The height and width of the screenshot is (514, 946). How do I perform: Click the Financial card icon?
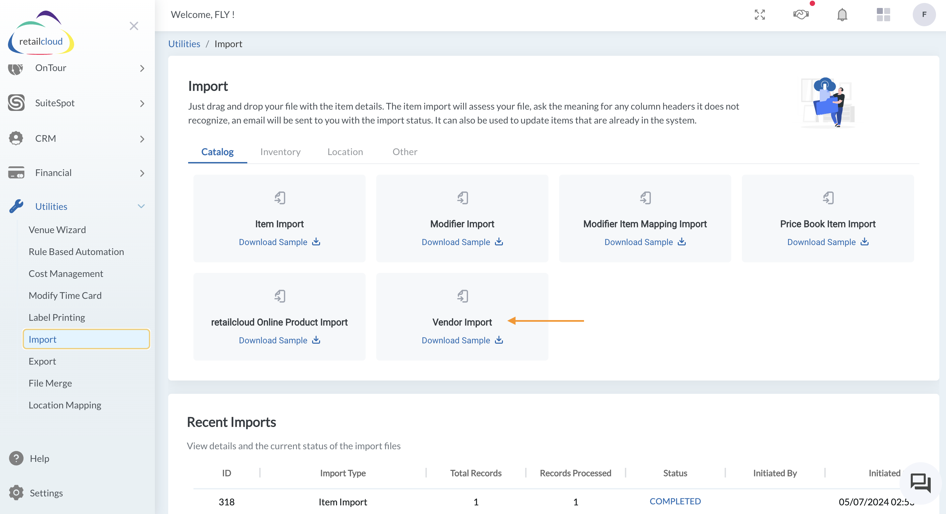[x=16, y=172]
